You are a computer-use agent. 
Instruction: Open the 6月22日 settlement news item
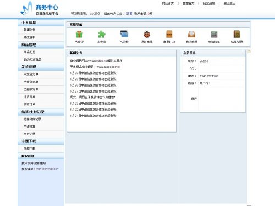click(x=93, y=110)
